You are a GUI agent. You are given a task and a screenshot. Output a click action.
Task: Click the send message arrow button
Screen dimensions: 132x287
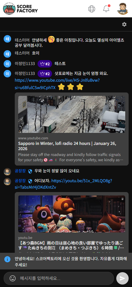(122, 278)
